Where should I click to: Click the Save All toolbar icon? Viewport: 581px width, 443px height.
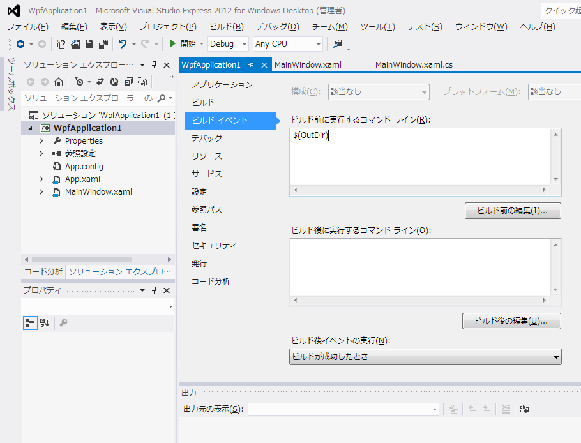103,44
